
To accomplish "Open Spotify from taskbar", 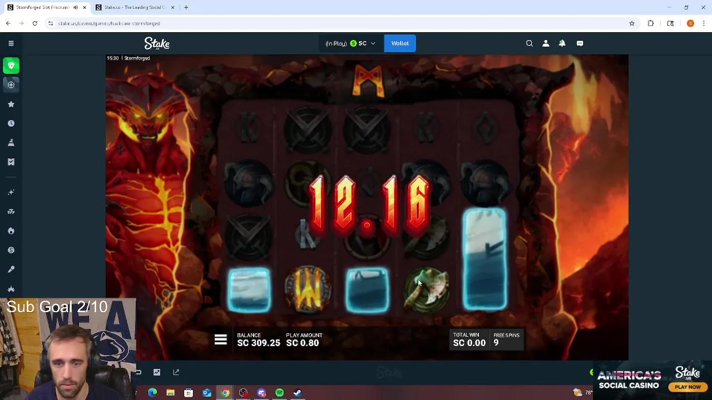I will point(279,393).
